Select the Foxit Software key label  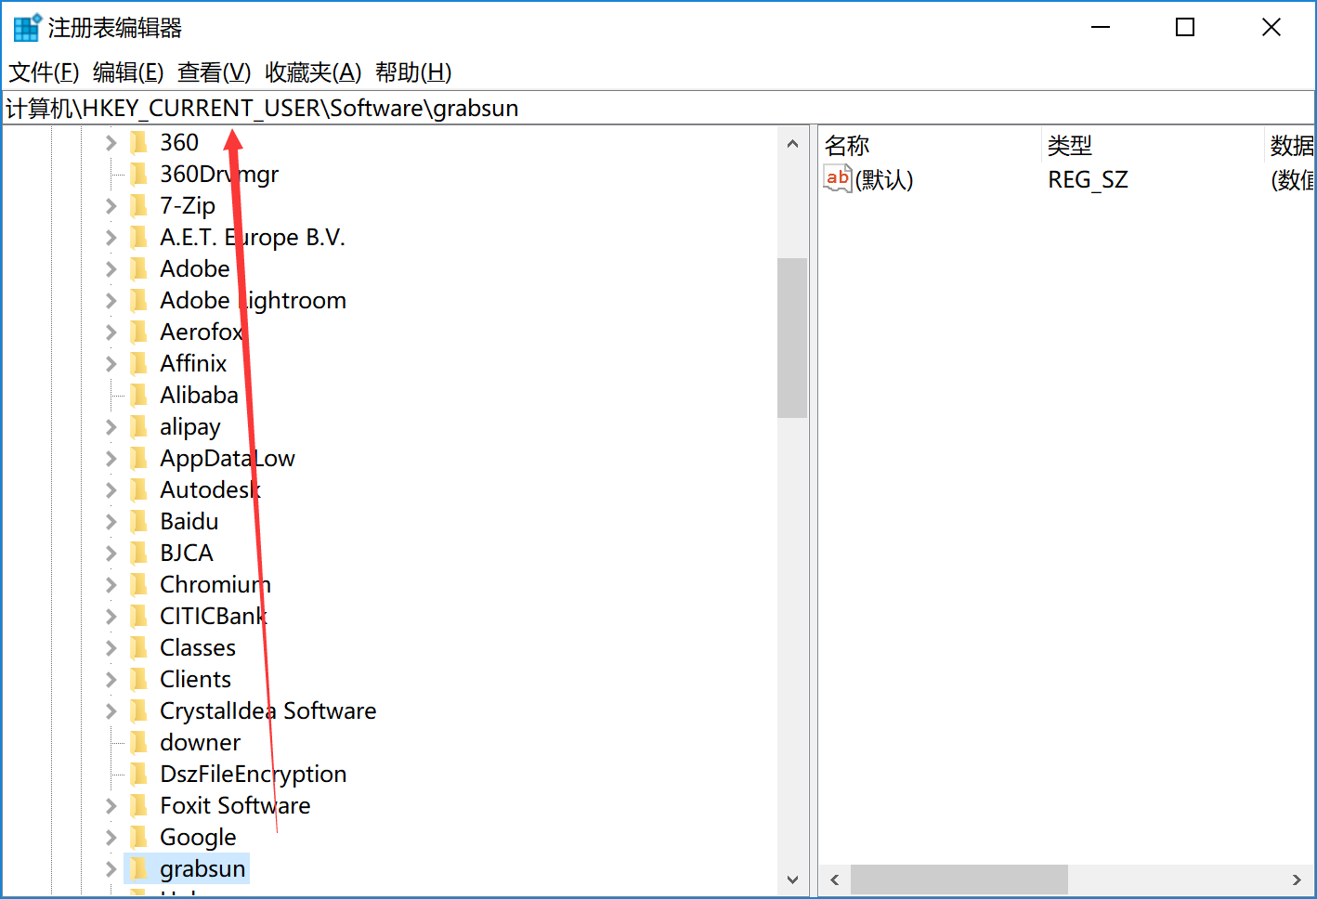[235, 805]
